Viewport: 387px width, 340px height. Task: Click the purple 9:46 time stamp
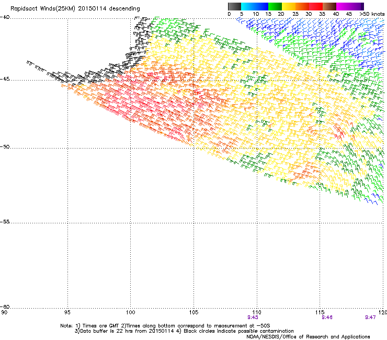pyautogui.click(x=327, y=318)
